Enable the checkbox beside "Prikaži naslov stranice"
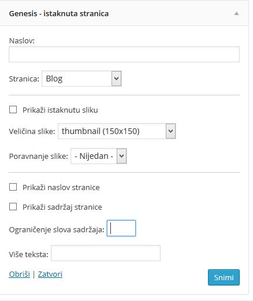Viewport: 253px width, 301px height. click(x=13, y=187)
